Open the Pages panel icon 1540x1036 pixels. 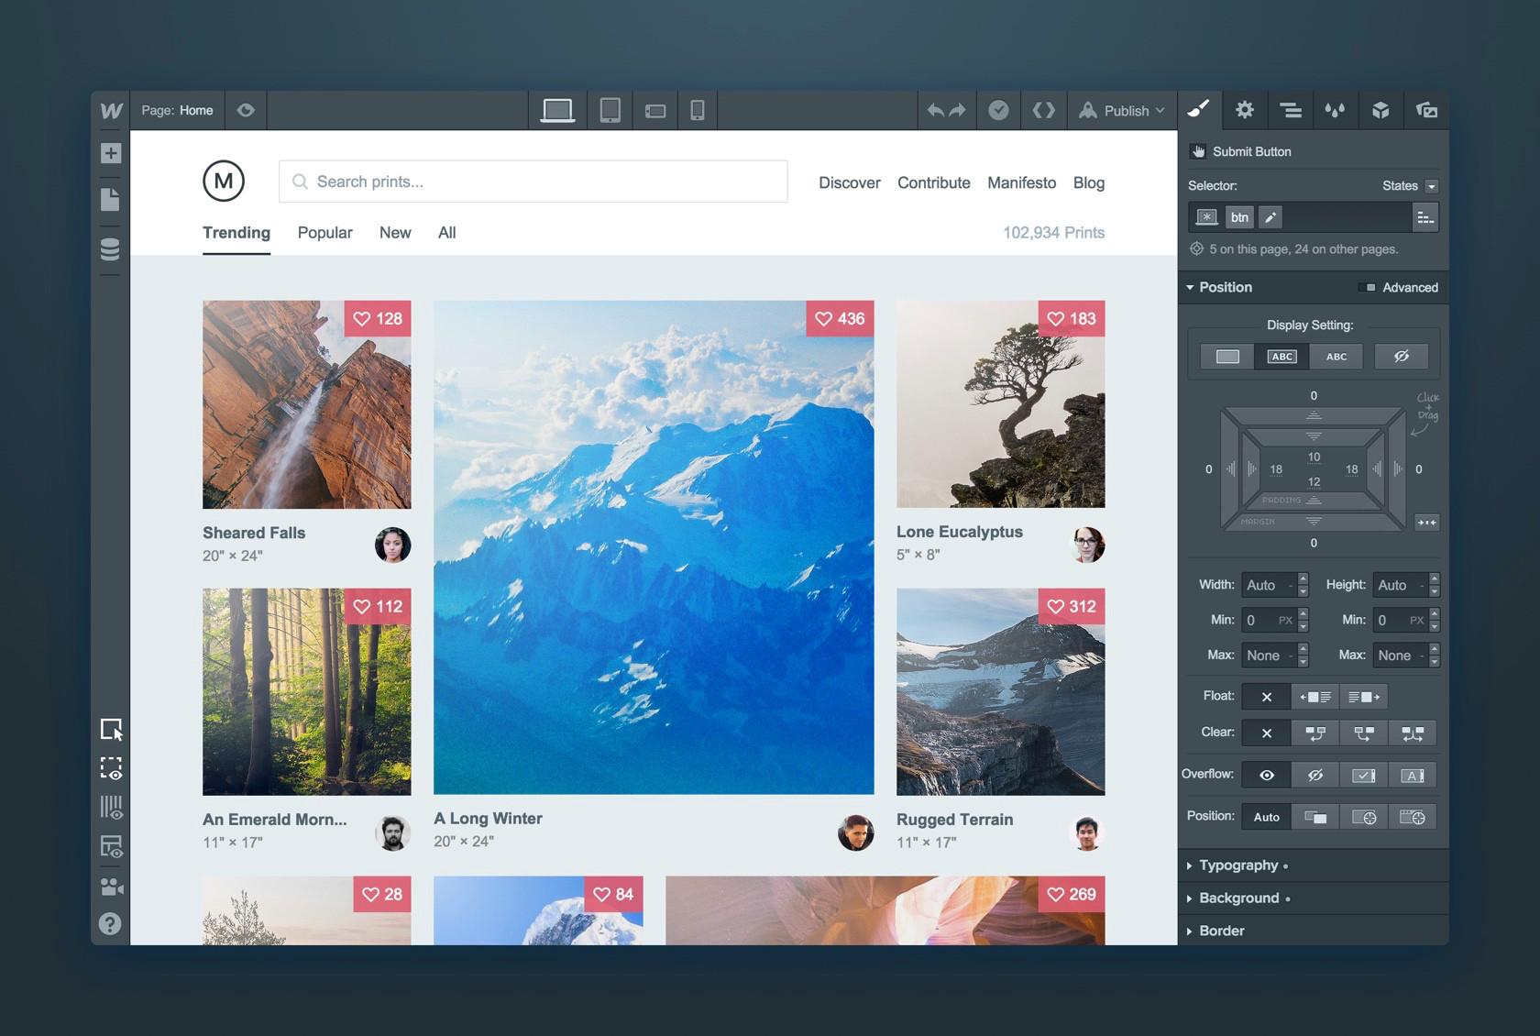(110, 200)
